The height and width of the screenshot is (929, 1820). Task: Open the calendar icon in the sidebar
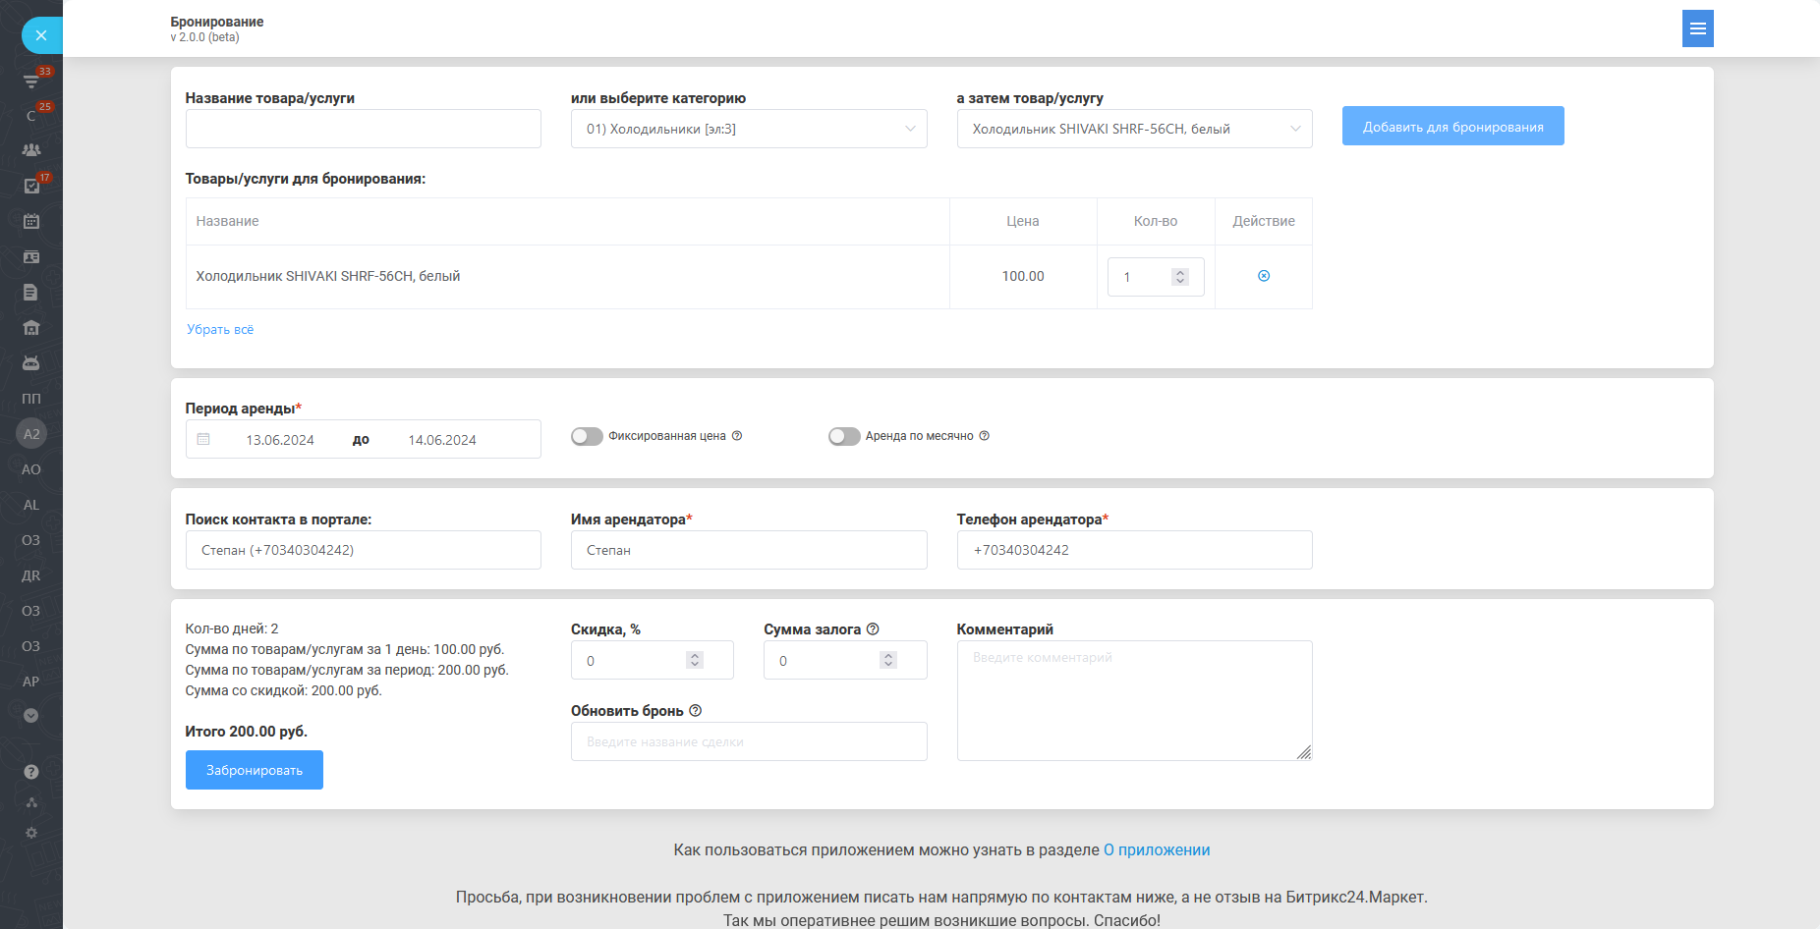tap(31, 221)
